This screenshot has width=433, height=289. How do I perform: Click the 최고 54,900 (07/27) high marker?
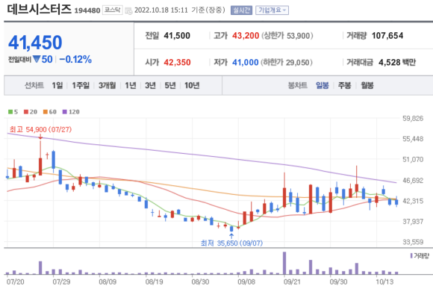coord(40,129)
